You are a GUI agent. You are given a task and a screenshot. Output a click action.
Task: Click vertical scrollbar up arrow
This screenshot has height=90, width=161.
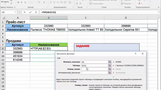(x=159, y=17)
